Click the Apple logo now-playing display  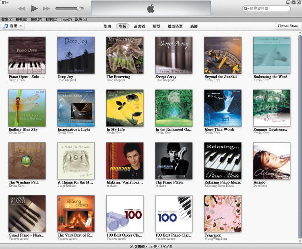(x=151, y=9)
